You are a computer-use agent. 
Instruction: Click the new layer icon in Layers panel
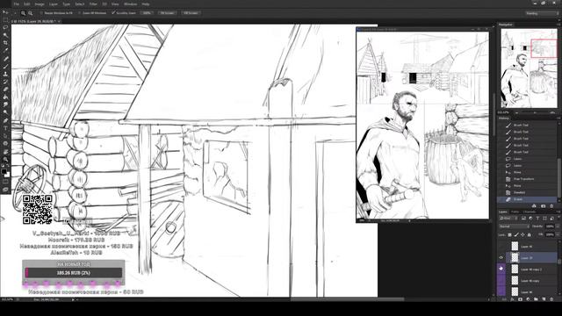click(x=544, y=299)
